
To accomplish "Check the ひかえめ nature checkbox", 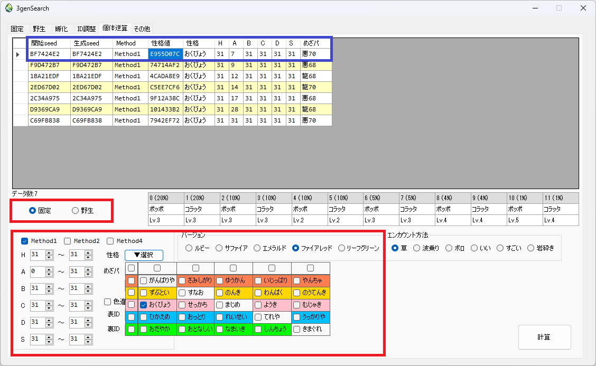I will [x=143, y=317].
